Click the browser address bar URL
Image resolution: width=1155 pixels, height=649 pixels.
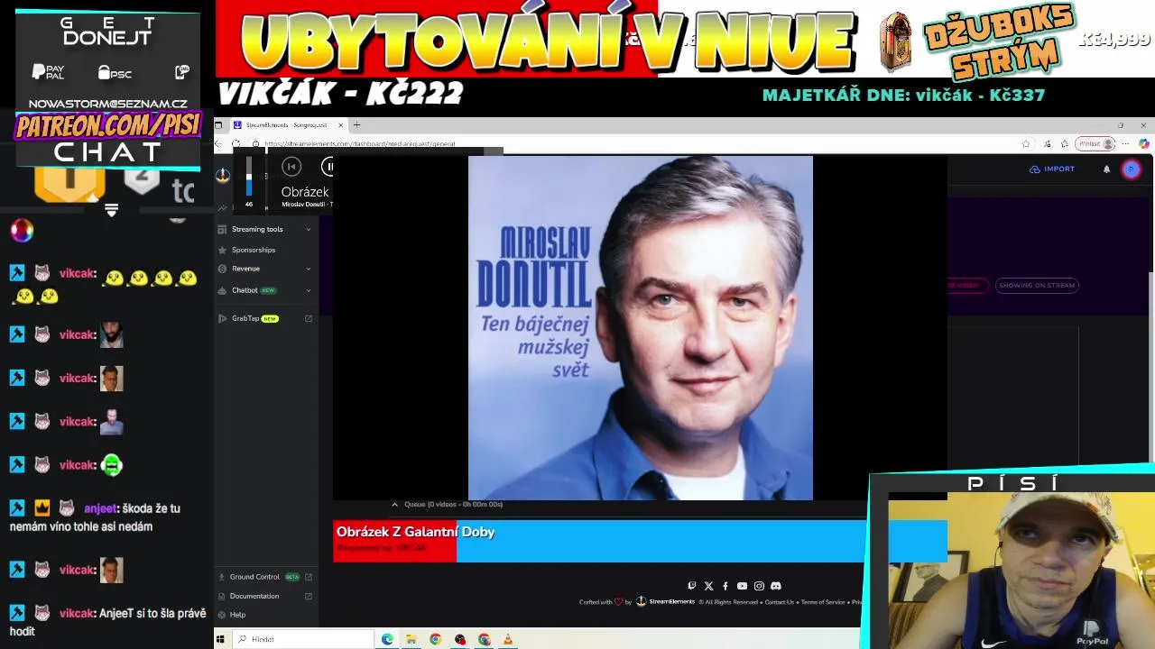pos(360,144)
